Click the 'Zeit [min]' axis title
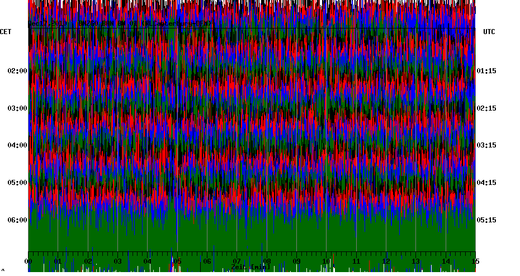 pos(251,267)
